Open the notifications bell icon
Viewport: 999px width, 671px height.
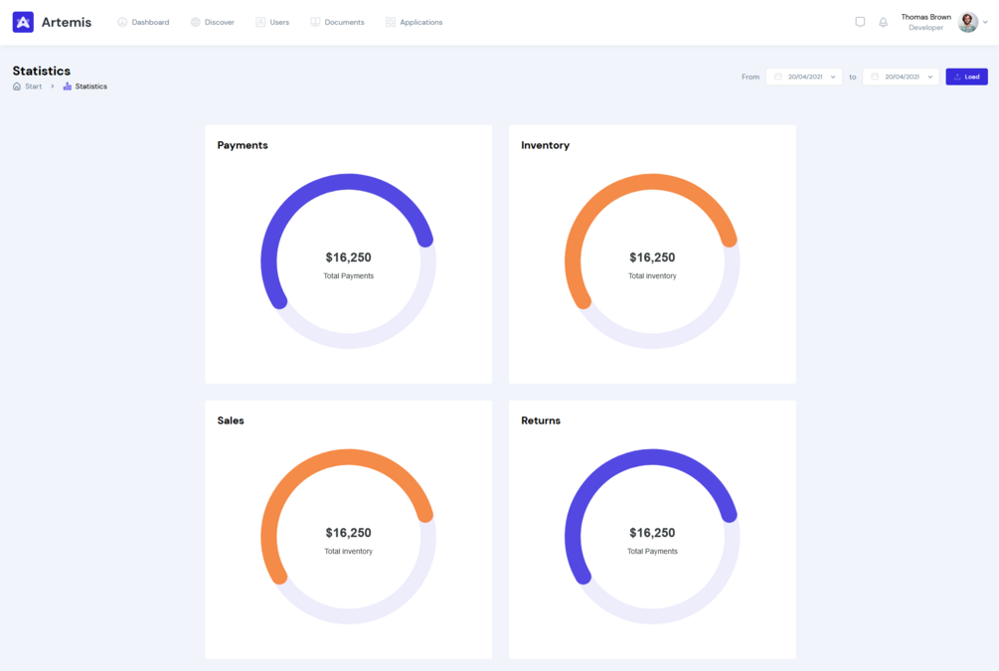[x=883, y=22]
